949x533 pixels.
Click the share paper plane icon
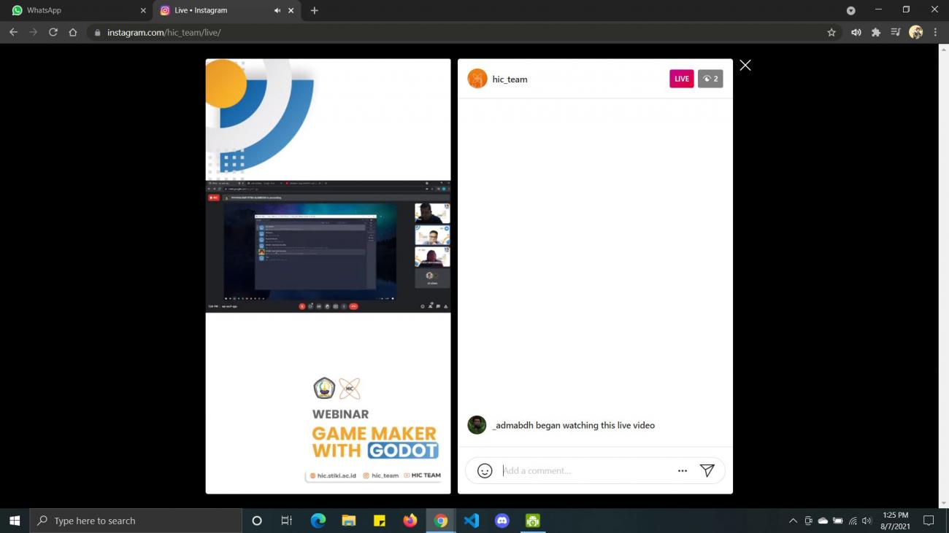click(x=707, y=470)
